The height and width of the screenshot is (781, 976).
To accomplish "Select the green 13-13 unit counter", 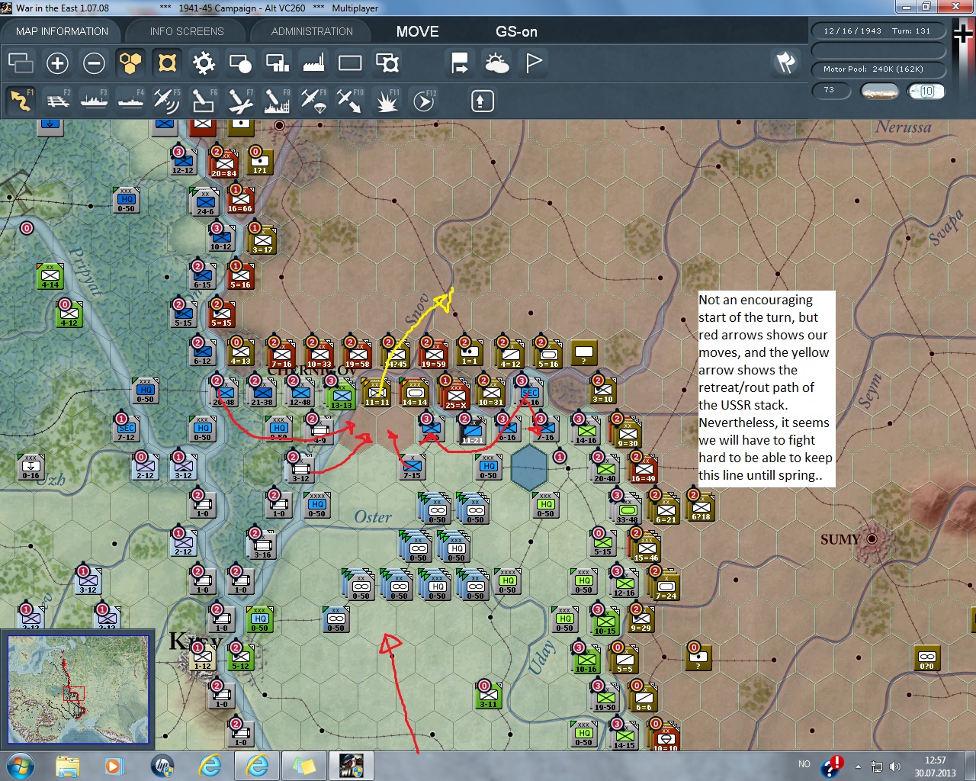I will point(341,394).
